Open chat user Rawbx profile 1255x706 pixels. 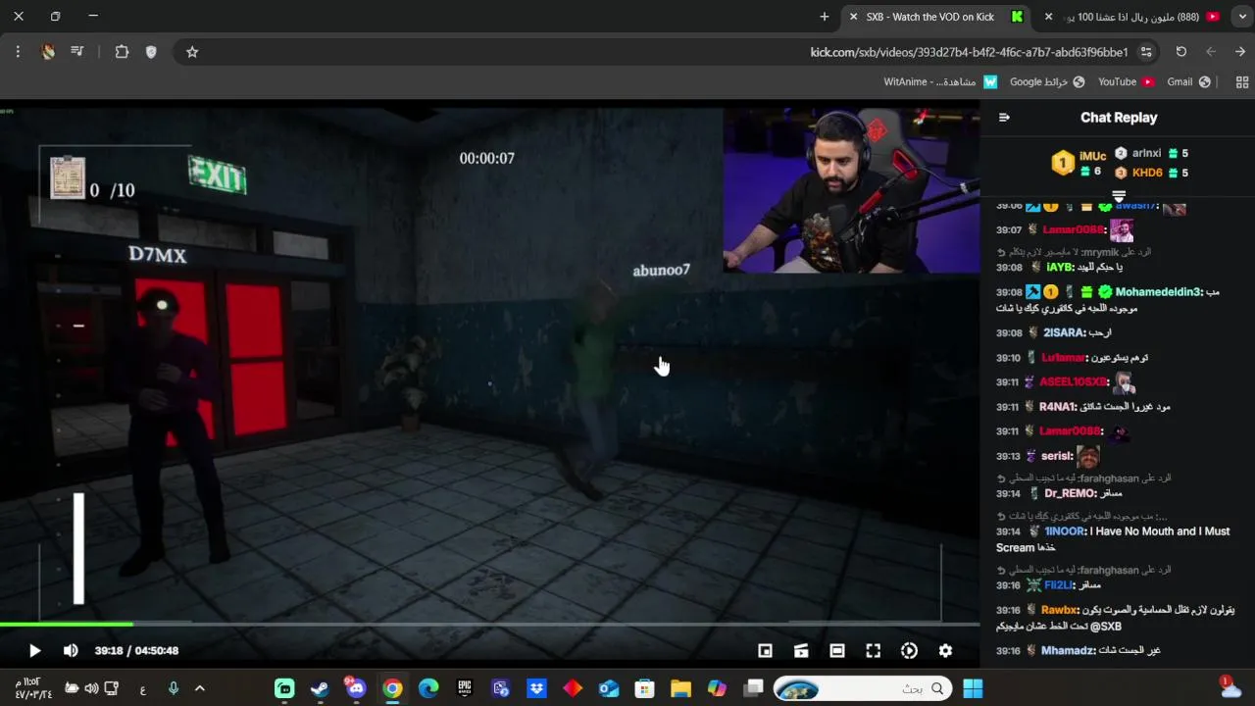click(1060, 609)
